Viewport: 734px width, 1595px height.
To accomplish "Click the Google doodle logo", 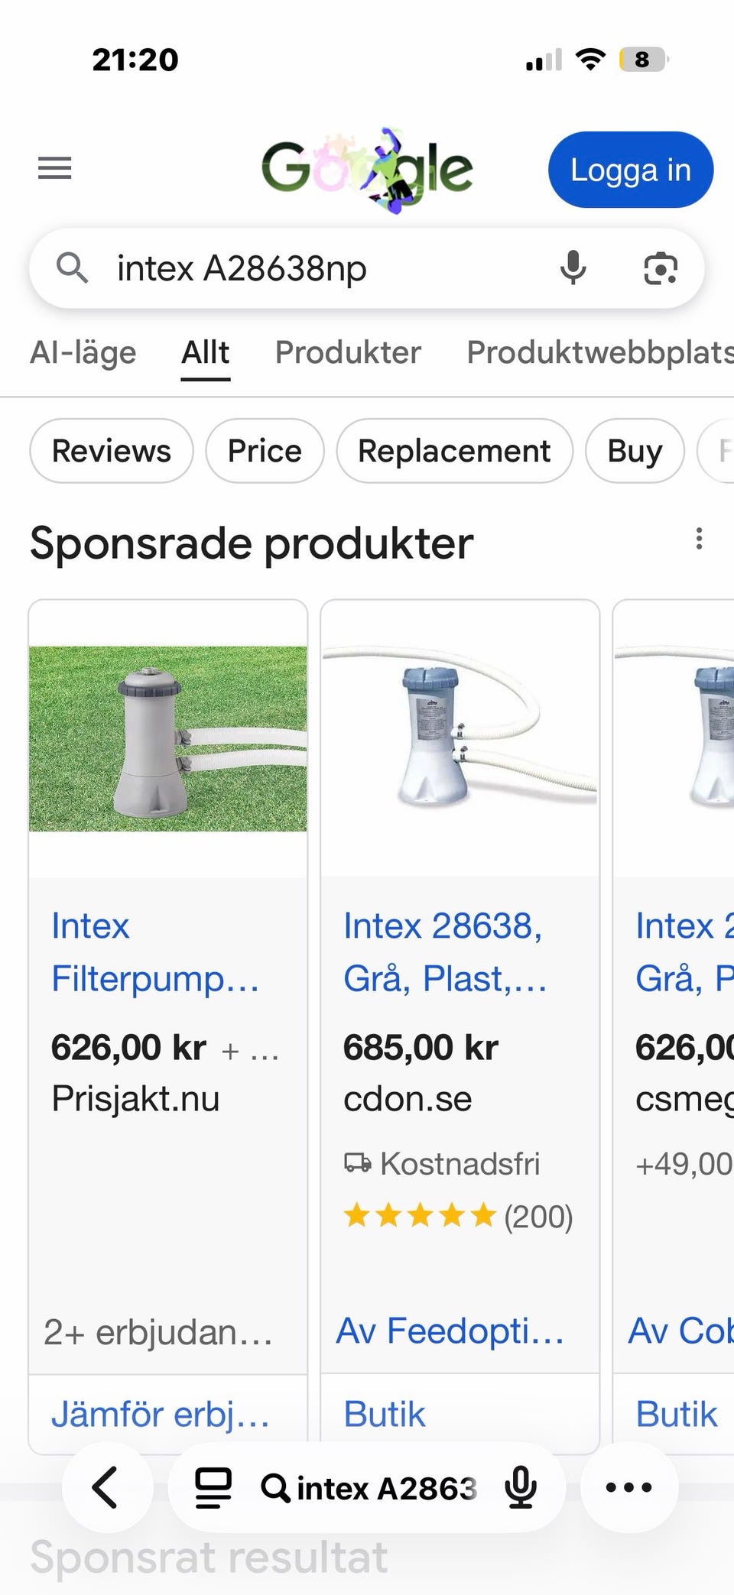I will click(367, 170).
